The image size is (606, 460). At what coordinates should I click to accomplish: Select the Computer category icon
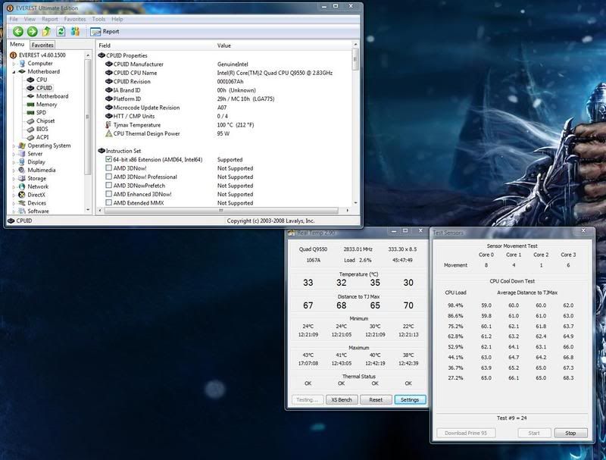22,64
